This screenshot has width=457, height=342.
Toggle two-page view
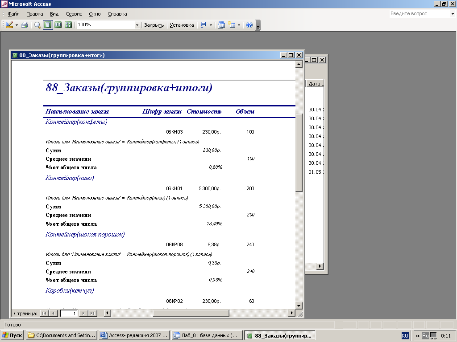coord(58,25)
